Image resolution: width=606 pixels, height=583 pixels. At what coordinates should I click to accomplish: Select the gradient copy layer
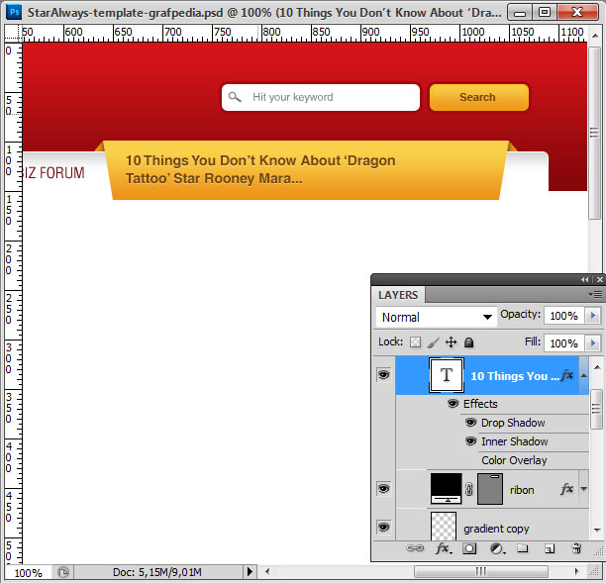click(x=492, y=526)
